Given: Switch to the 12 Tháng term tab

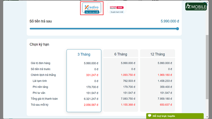Looking at the screenshot, I should [157, 54].
